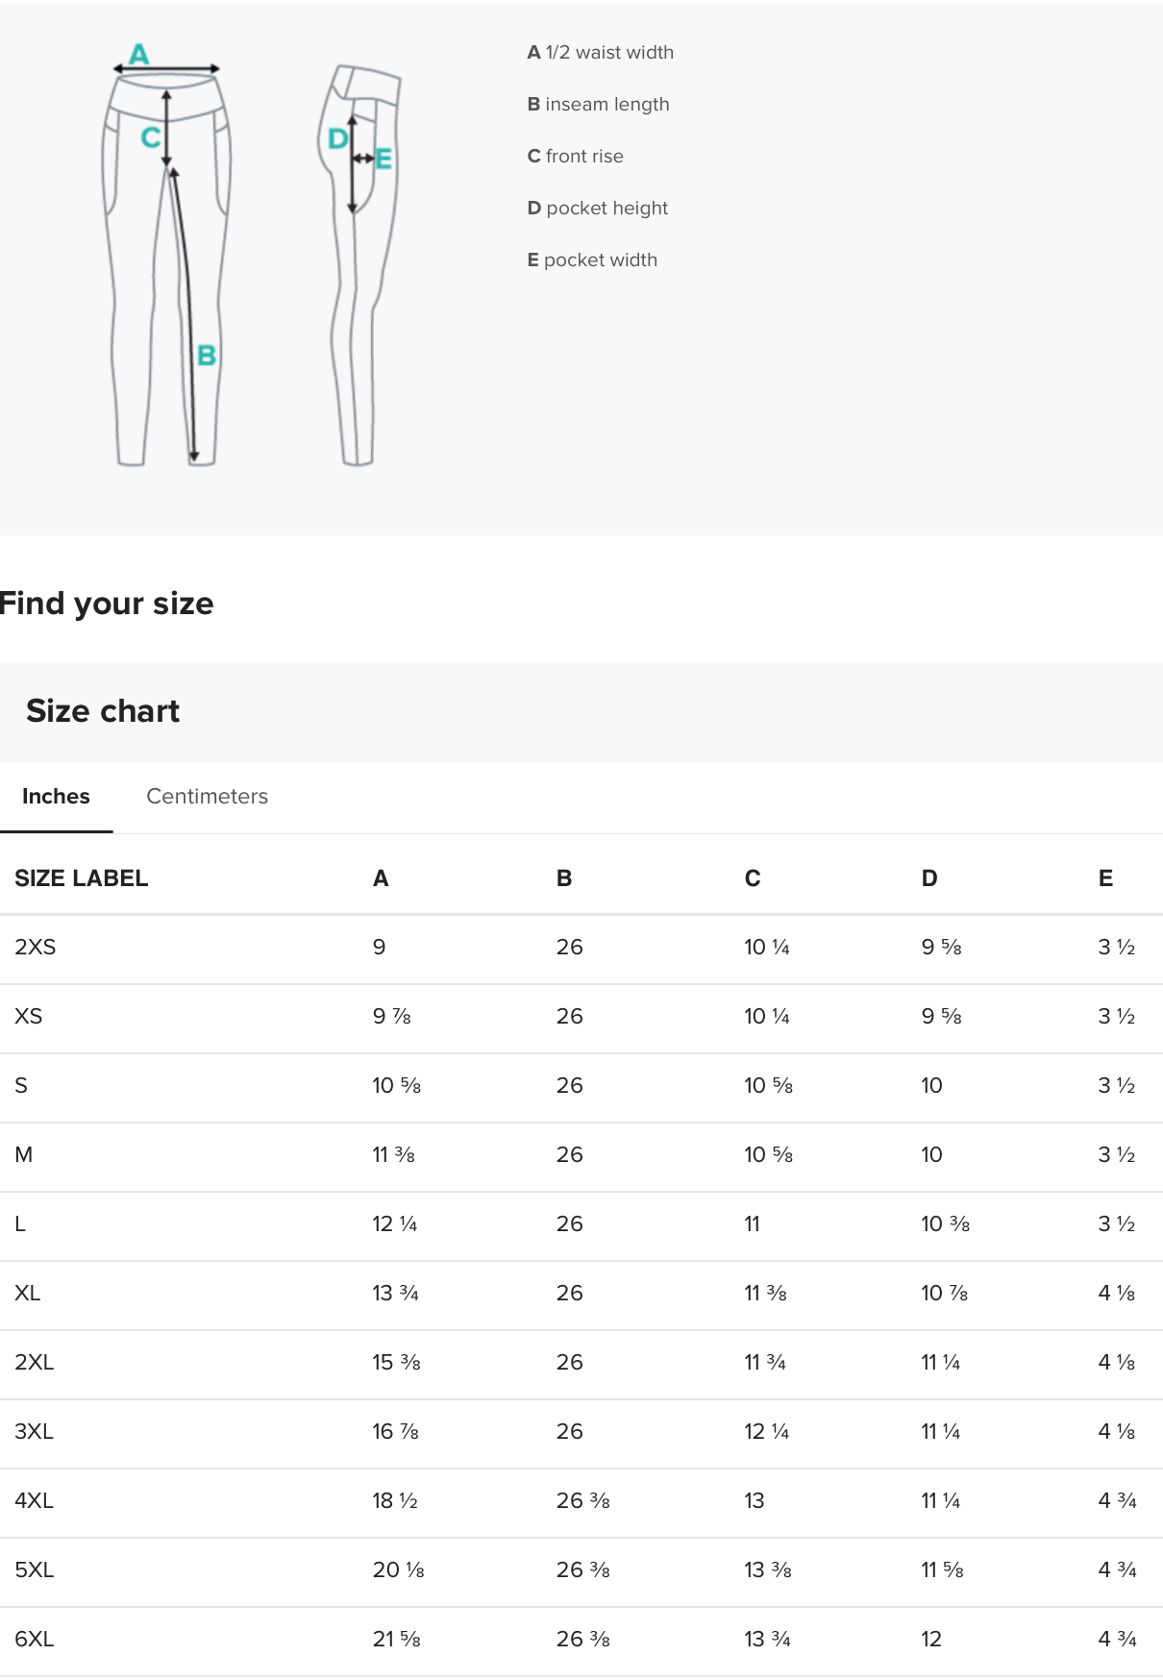Click the column E header in the table

[x=1105, y=877]
